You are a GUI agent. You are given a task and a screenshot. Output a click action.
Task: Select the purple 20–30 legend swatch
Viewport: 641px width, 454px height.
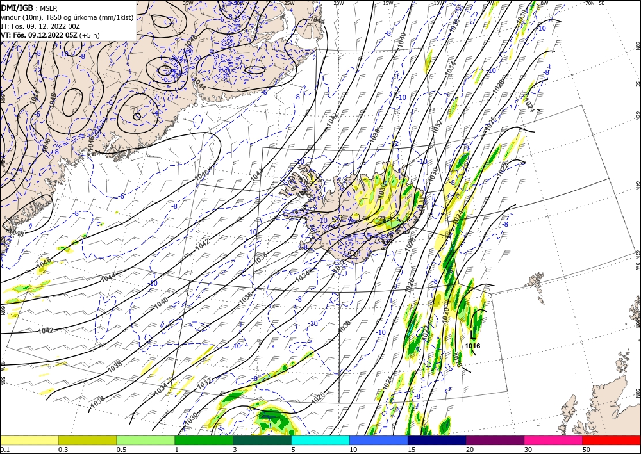tap(495, 440)
